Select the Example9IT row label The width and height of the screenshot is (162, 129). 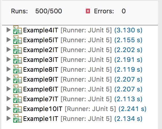pos(41,80)
